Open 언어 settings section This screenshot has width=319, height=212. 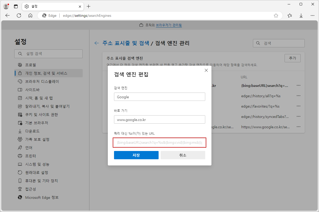(x=48, y=148)
